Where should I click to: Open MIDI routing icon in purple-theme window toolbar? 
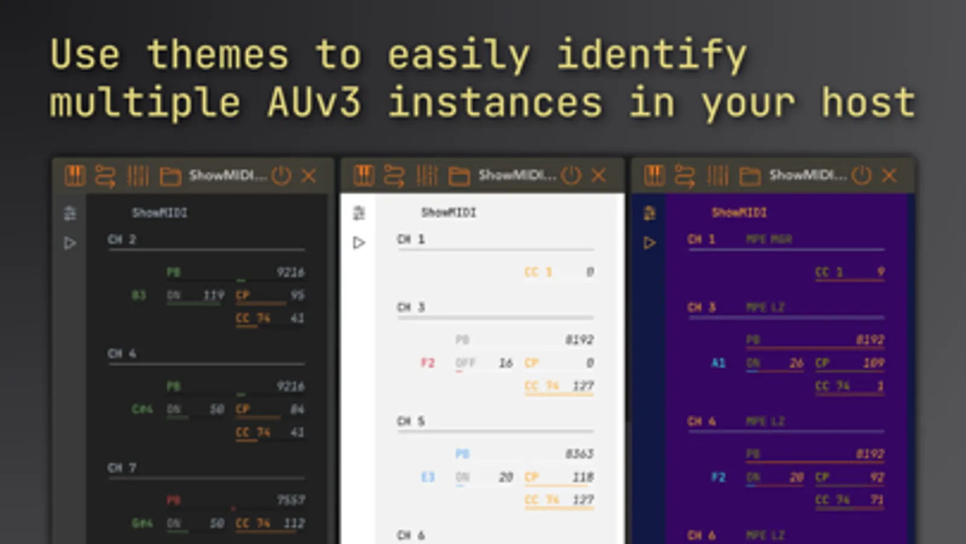point(684,176)
